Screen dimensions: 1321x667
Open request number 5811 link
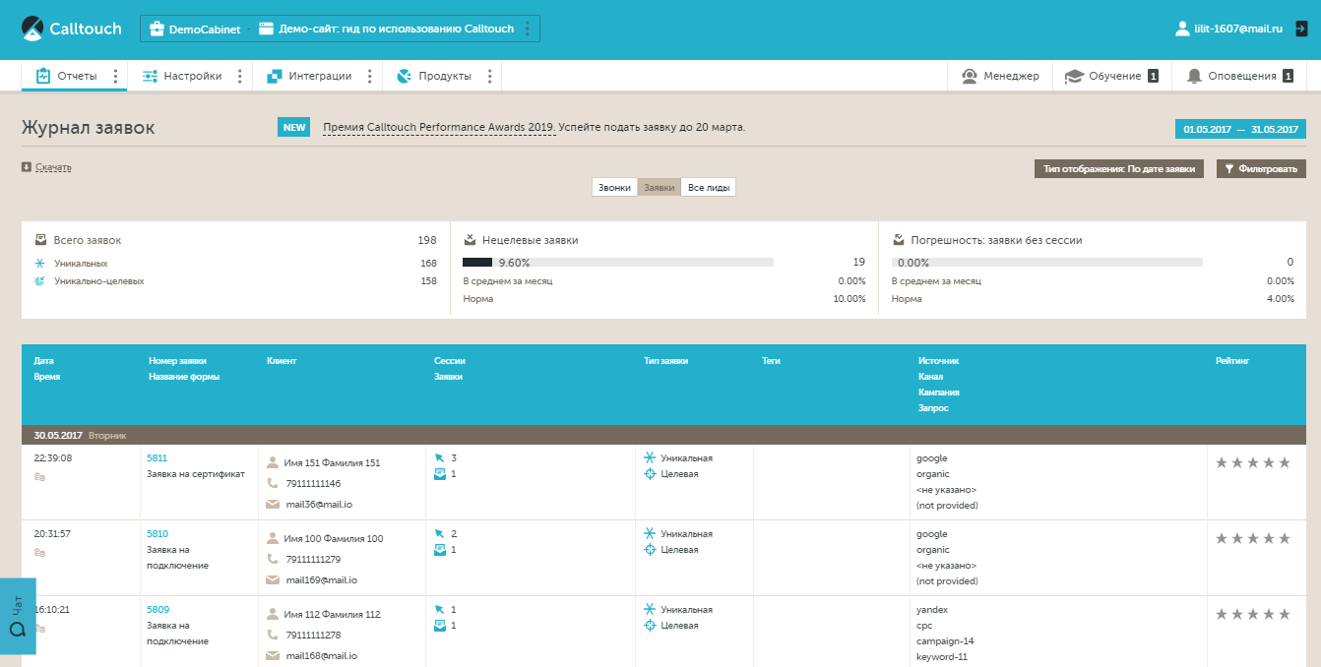[x=157, y=458]
